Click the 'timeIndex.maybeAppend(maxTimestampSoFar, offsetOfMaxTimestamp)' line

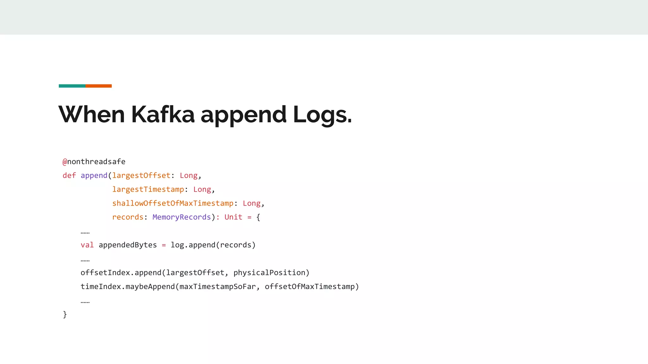pyautogui.click(x=220, y=287)
